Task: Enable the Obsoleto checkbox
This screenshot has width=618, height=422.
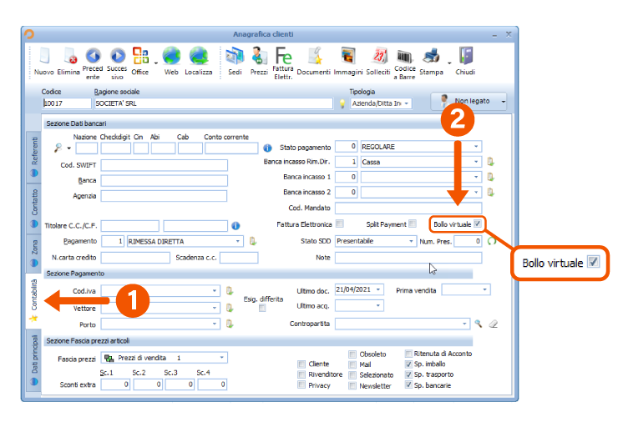Action: point(352,354)
